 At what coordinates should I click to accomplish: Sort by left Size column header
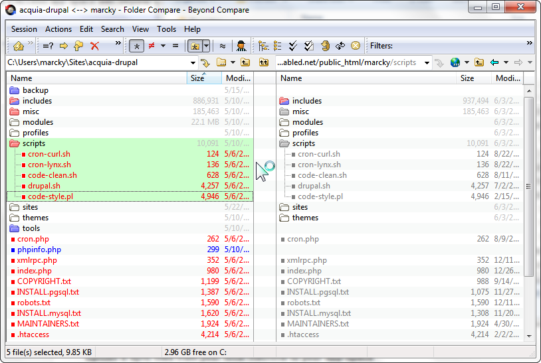(204, 78)
